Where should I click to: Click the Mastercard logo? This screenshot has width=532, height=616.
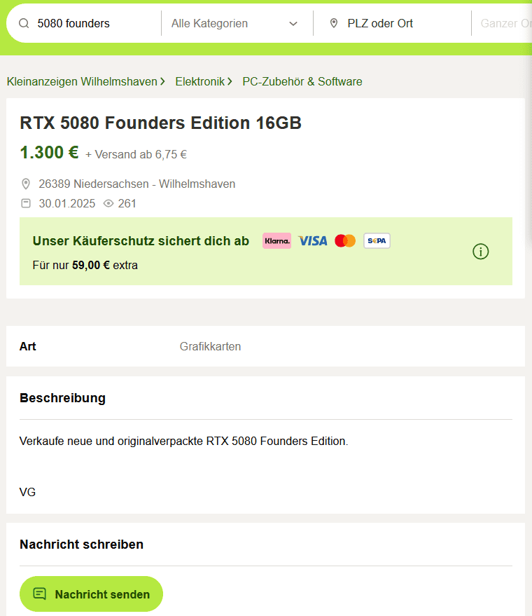pos(345,241)
